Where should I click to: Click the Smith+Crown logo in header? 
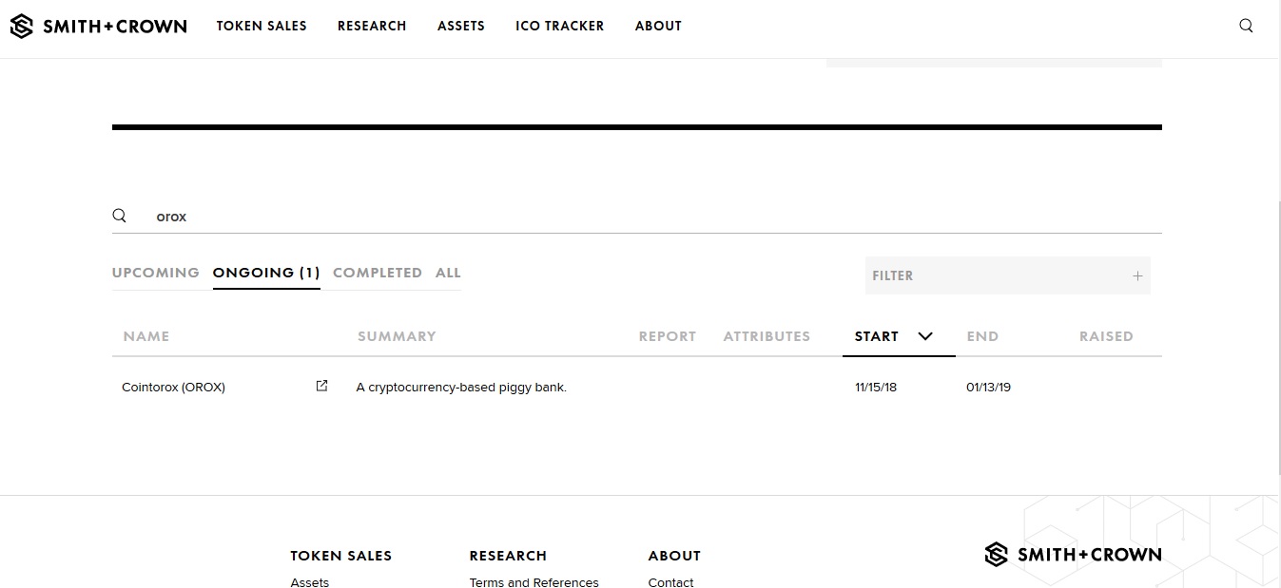click(98, 27)
